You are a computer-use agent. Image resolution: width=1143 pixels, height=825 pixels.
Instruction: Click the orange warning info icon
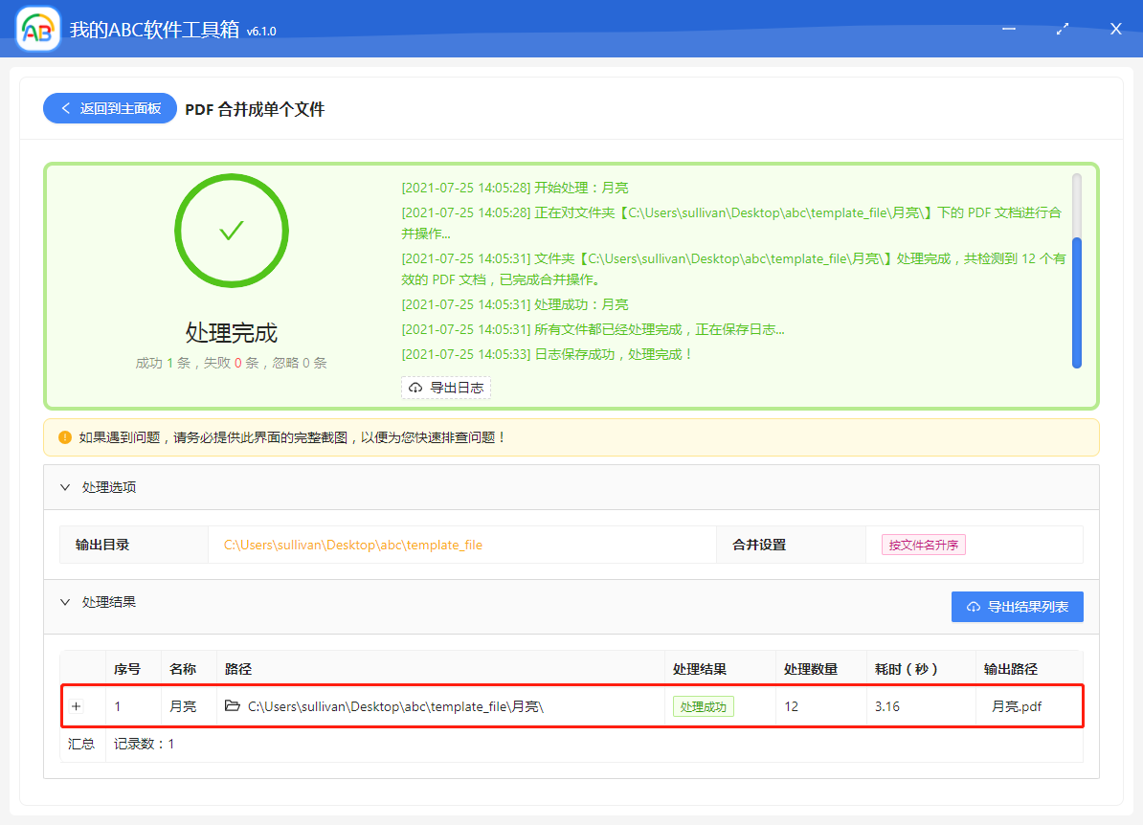(65, 437)
